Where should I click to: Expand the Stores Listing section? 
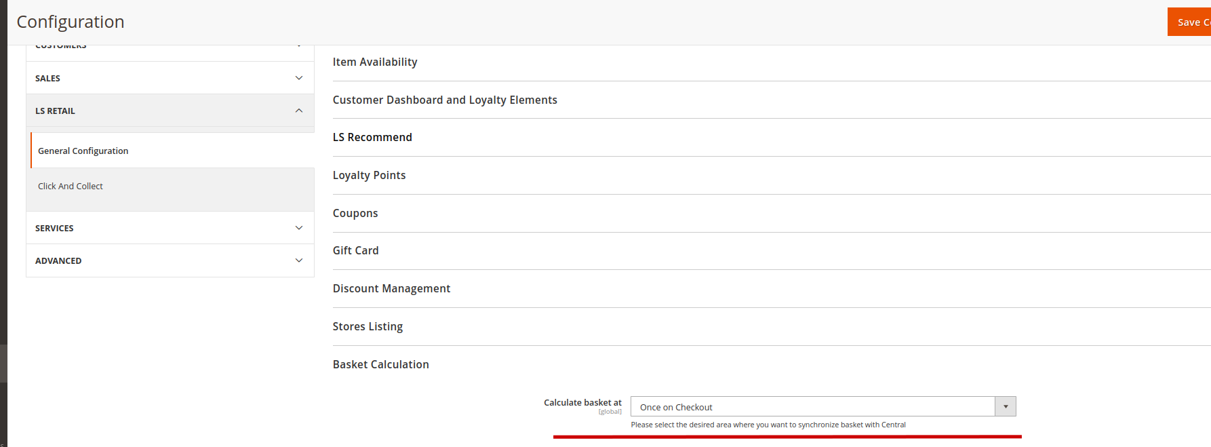coord(368,327)
